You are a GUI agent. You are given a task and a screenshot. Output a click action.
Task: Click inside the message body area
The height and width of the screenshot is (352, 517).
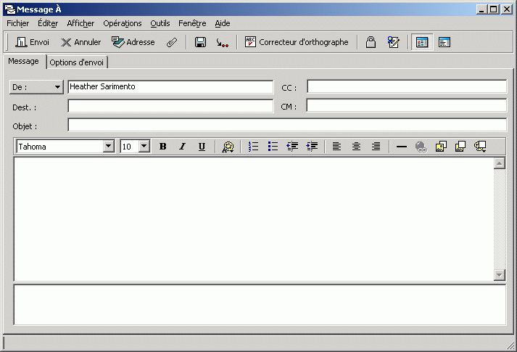(x=254, y=219)
